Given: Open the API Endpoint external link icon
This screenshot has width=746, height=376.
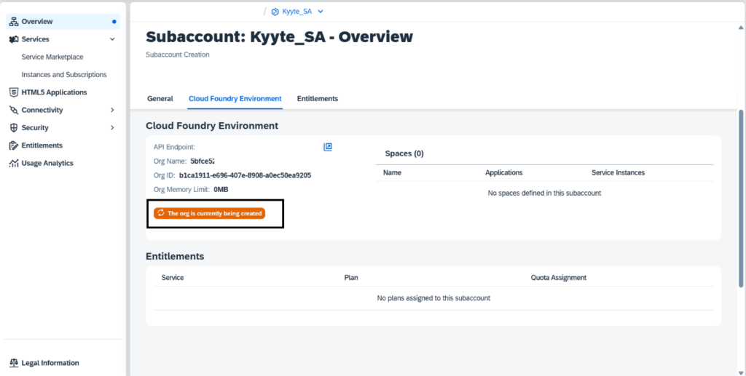Looking at the screenshot, I should [328, 147].
